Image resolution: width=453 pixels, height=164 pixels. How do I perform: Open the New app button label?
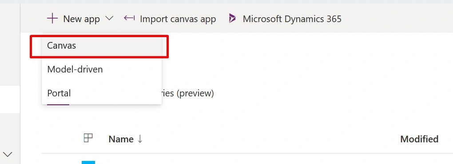point(81,19)
